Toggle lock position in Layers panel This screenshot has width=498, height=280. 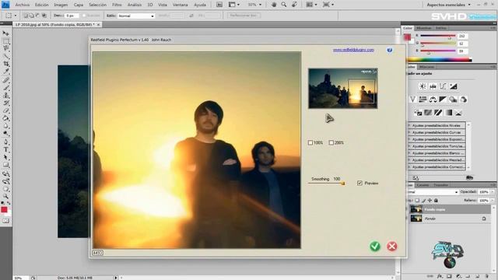pyautogui.click(x=430, y=201)
